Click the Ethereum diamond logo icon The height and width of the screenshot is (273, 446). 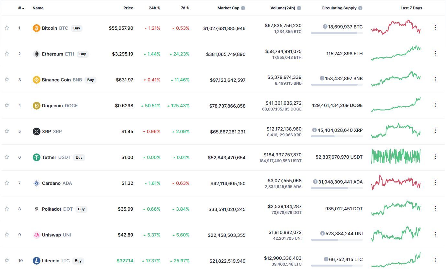37,54
